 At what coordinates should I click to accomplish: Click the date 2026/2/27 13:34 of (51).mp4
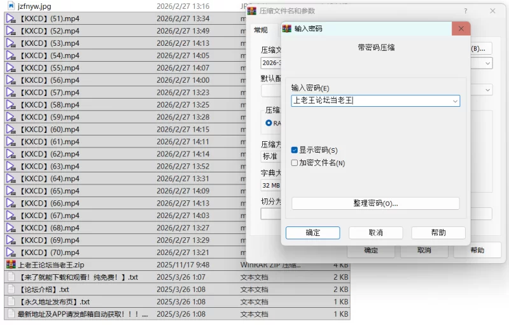[183, 19]
